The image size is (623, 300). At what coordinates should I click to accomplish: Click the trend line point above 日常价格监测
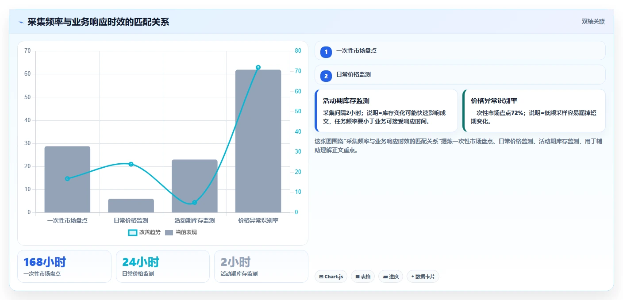pos(131,164)
